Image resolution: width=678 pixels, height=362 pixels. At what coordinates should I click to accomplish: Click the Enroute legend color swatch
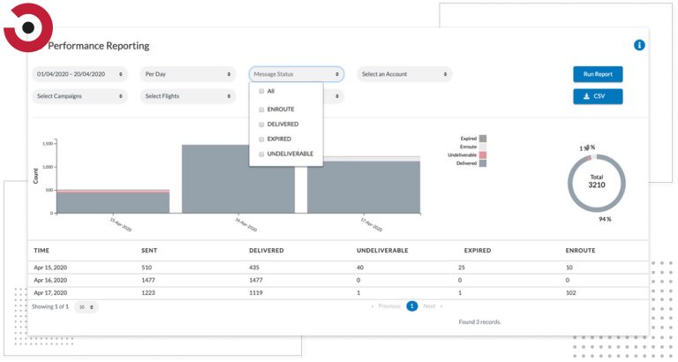pyautogui.click(x=483, y=147)
